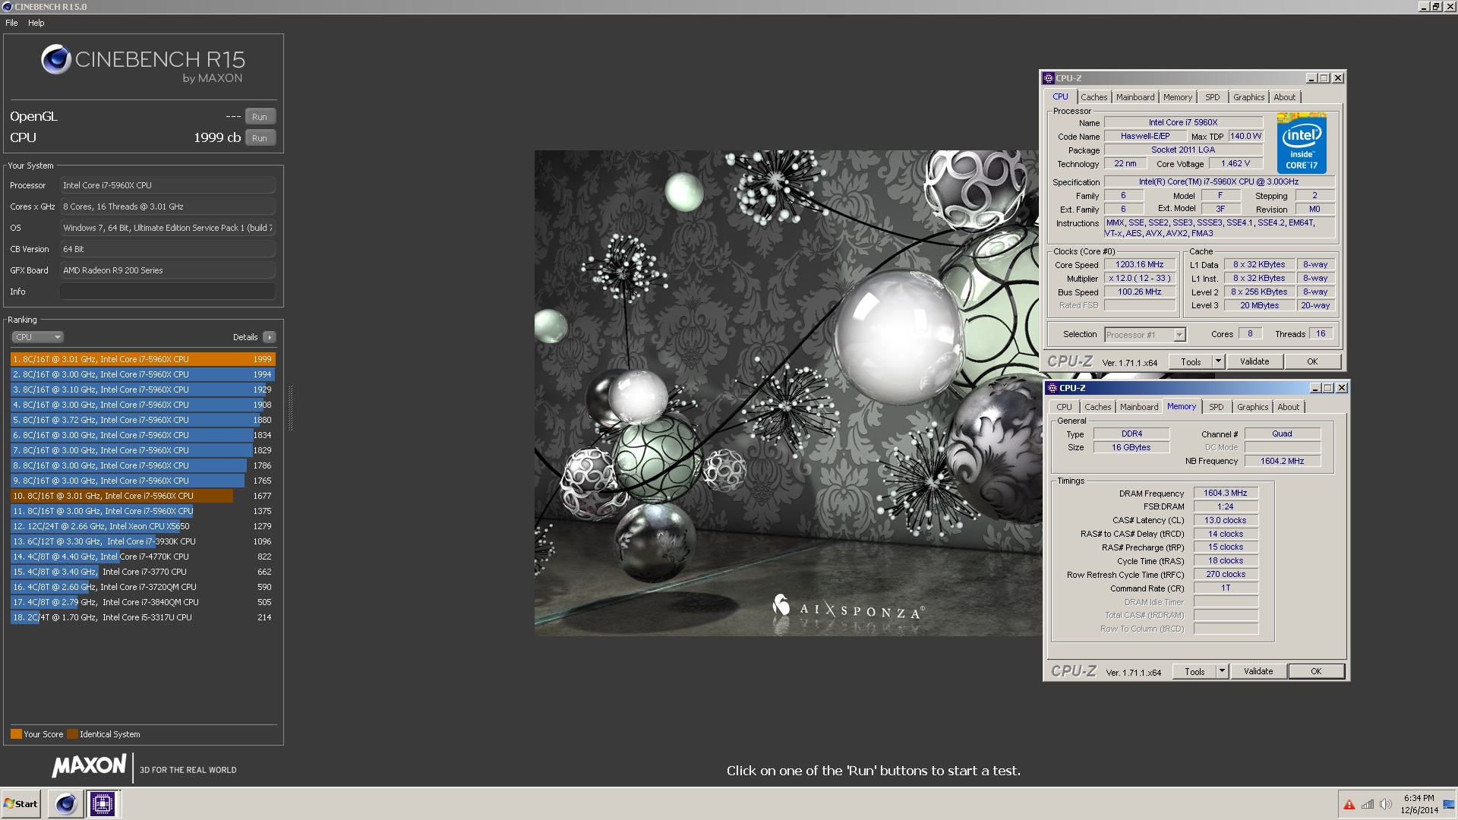1458x820 pixels.
Task: Click the volume speaker tray icon
Action: (x=1386, y=805)
